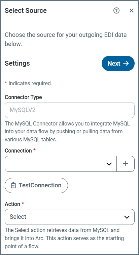The image size is (139, 255).
Task: Expand the Action dropdown chevron arrow
Action: [127, 217]
